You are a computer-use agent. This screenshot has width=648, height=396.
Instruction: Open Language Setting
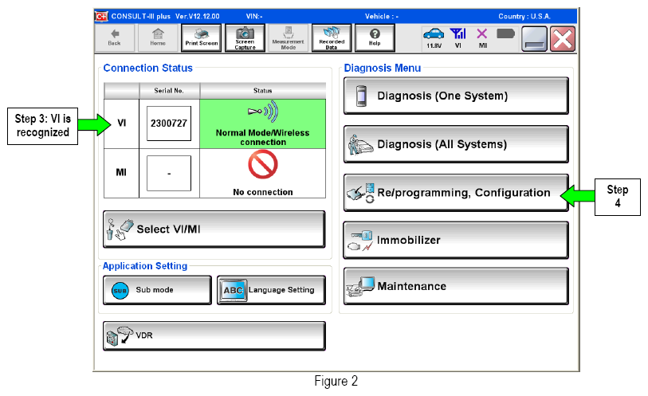click(271, 290)
